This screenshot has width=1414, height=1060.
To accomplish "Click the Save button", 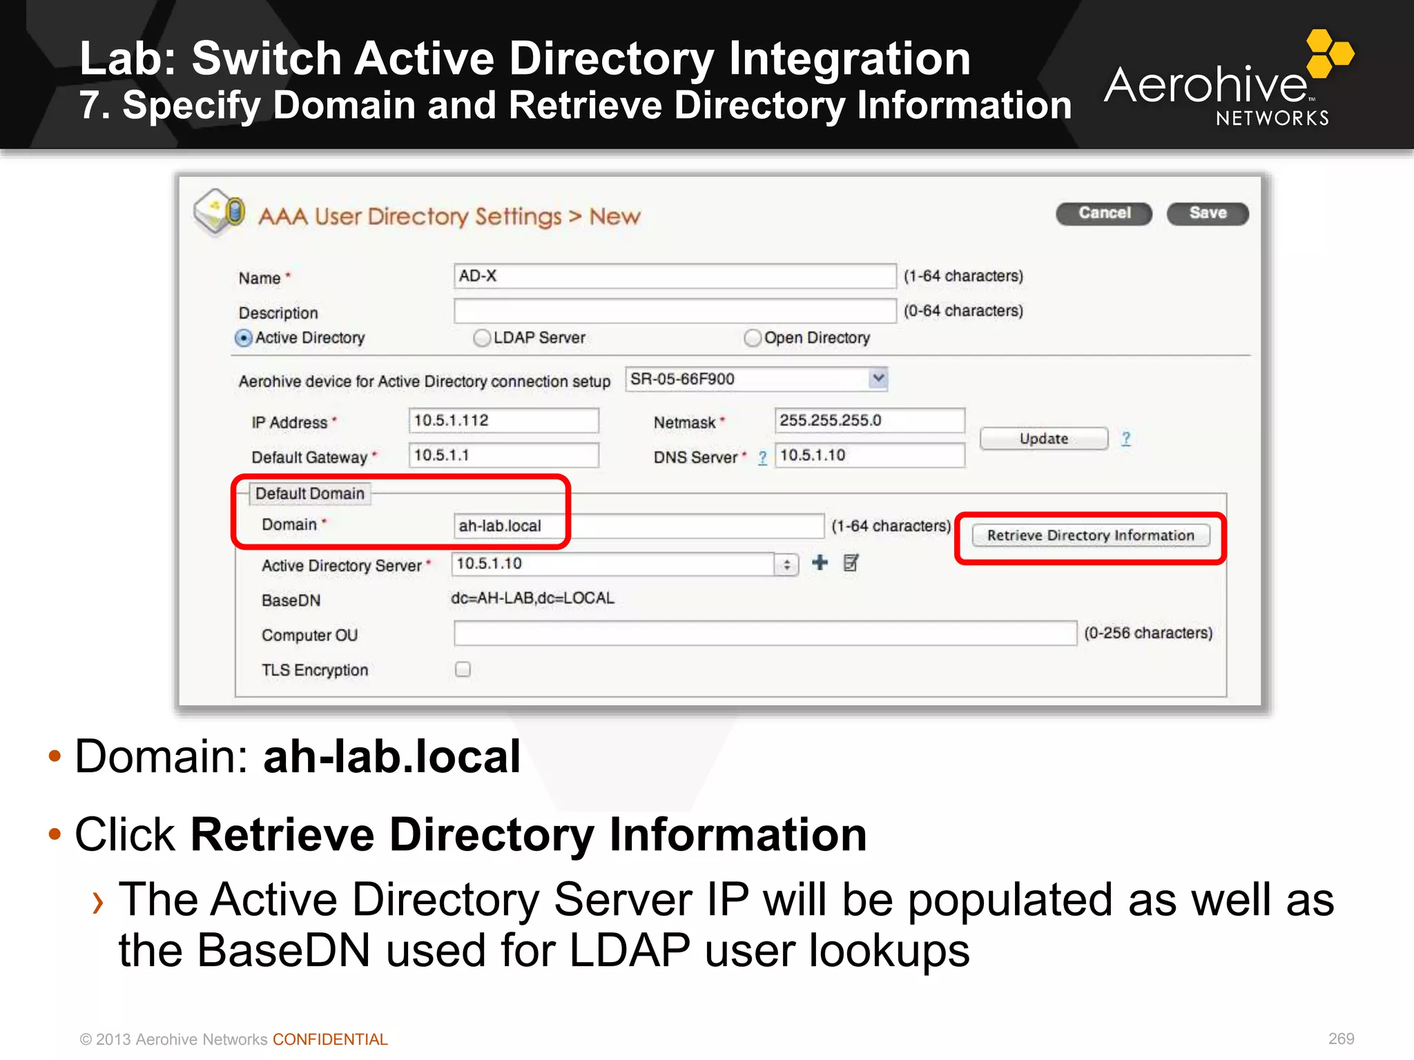I will pyautogui.click(x=1208, y=213).
